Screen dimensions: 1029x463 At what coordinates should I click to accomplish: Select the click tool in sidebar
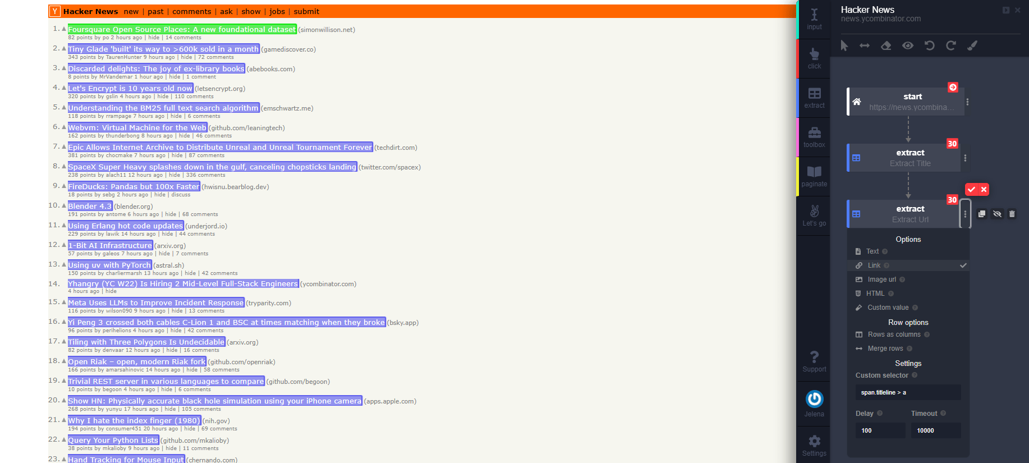tap(814, 58)
